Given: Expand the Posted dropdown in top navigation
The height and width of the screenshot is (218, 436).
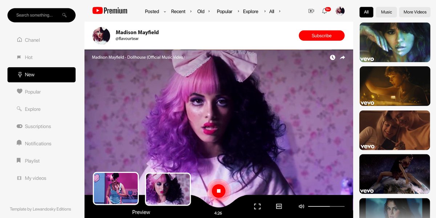Looking at the screenshot, I should pos(165,12).
